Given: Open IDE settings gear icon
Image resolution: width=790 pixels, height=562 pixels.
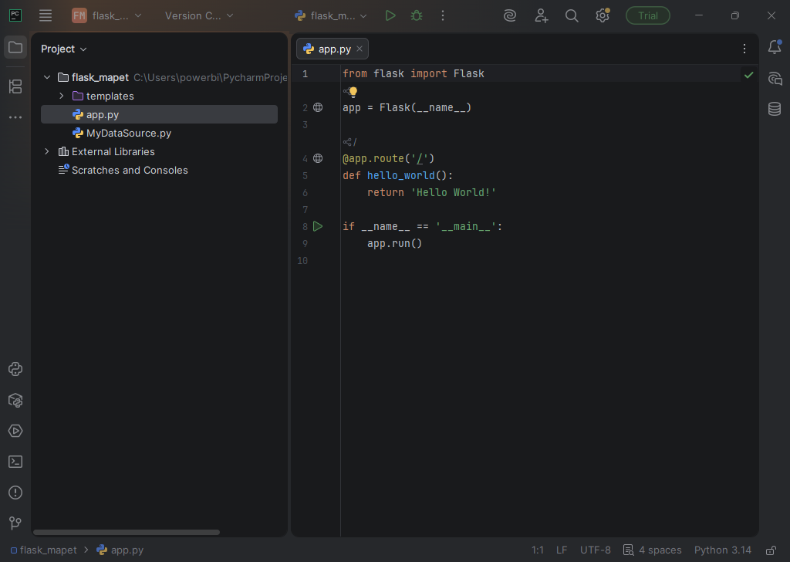Looking at the screenshot, I should (x=602, y=15).
